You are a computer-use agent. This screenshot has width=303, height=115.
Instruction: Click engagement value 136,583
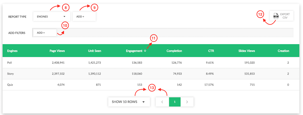[x=137, y=63]
